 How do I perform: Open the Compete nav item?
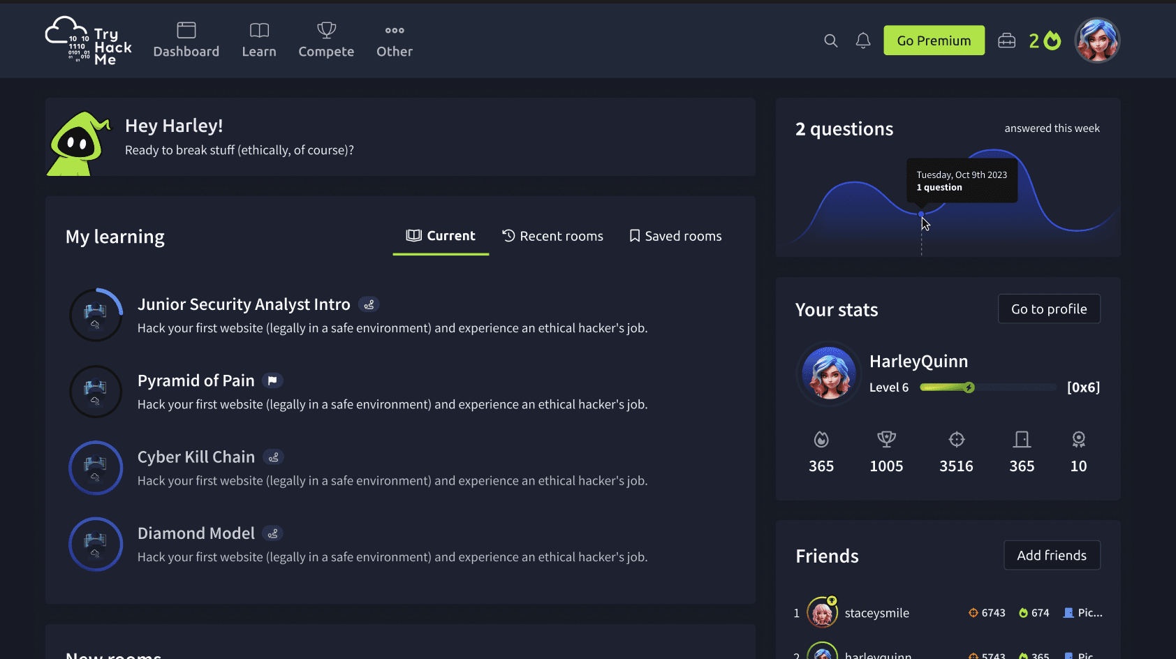click(326, 40)
